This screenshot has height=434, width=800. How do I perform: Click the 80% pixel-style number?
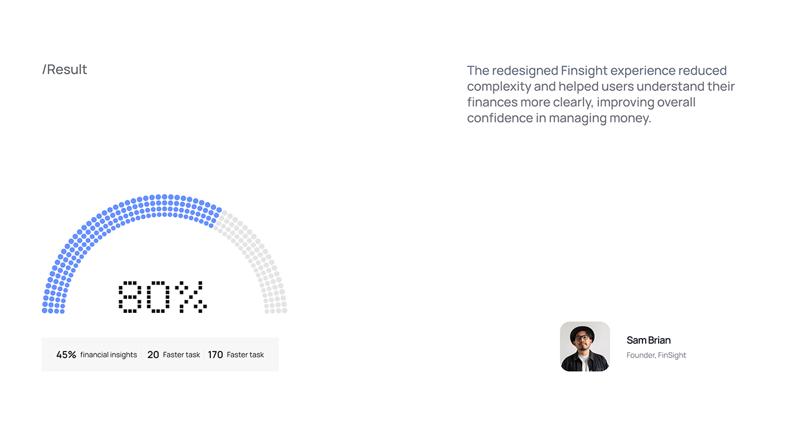[x=163, y=297]
